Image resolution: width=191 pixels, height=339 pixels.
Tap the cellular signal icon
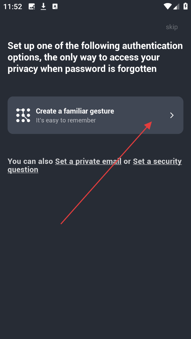pyautogui.click(x=176, y=6)
